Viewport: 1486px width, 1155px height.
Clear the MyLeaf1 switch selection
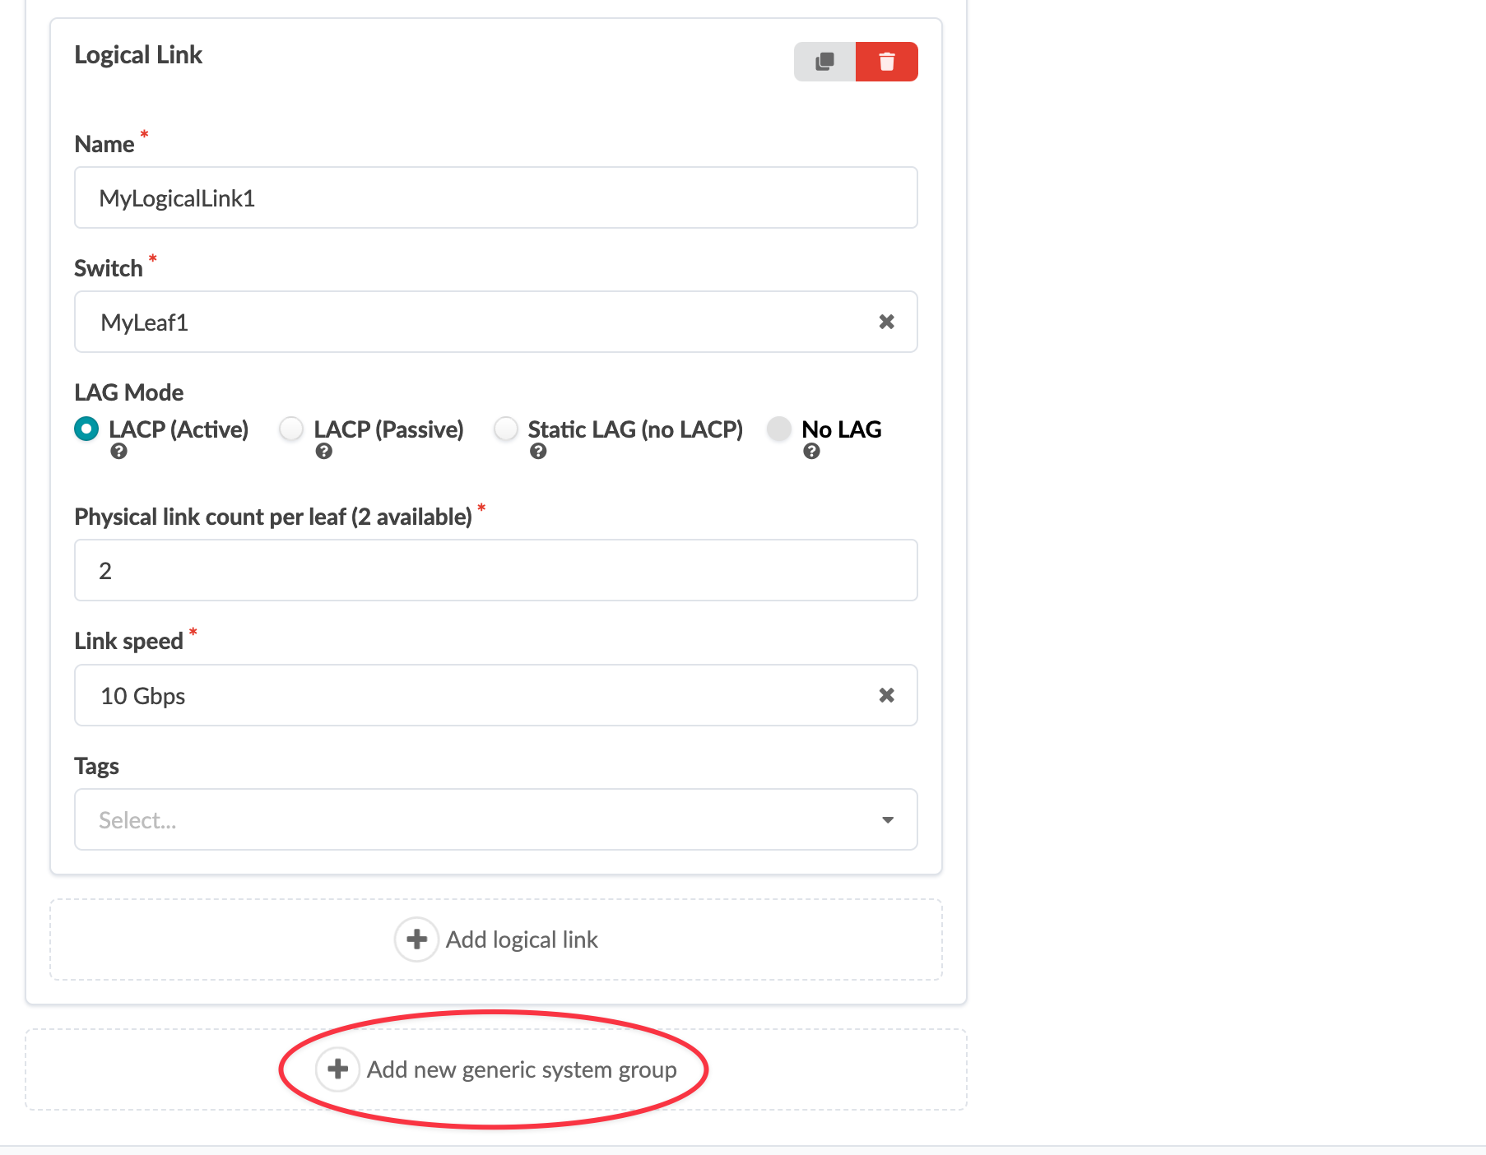click(x=886, y=322)
